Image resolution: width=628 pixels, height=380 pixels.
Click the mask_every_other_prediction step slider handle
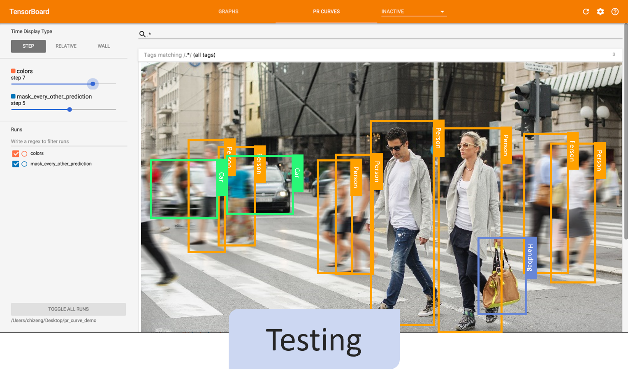tap(70, 110)
